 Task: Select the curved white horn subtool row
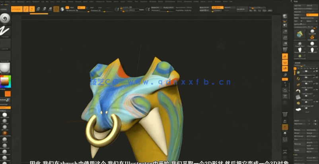(x=307, y=91)
